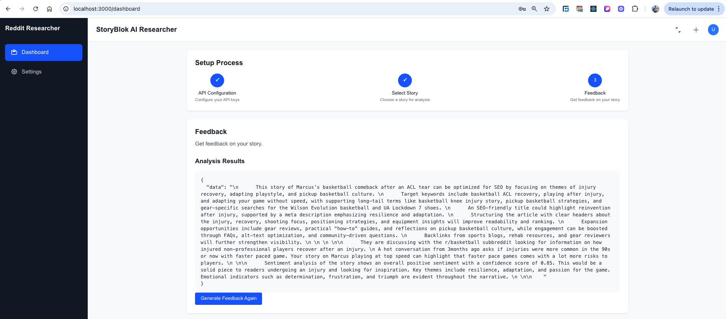The image size is (726, 319).
Task: Click the JSON analysis results text block
Action: click(407, 232)
